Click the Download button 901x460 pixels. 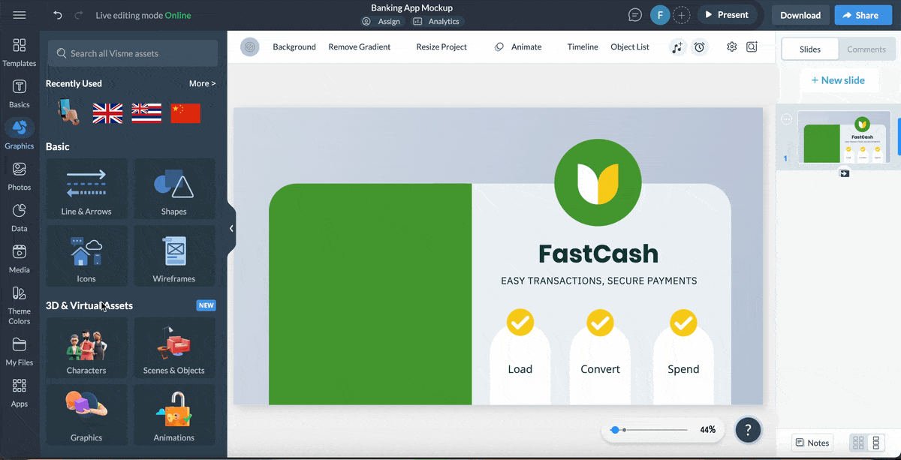point(800,15)
